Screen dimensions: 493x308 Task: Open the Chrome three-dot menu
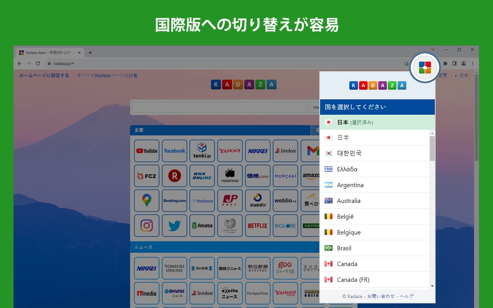(x=473, y=64)
